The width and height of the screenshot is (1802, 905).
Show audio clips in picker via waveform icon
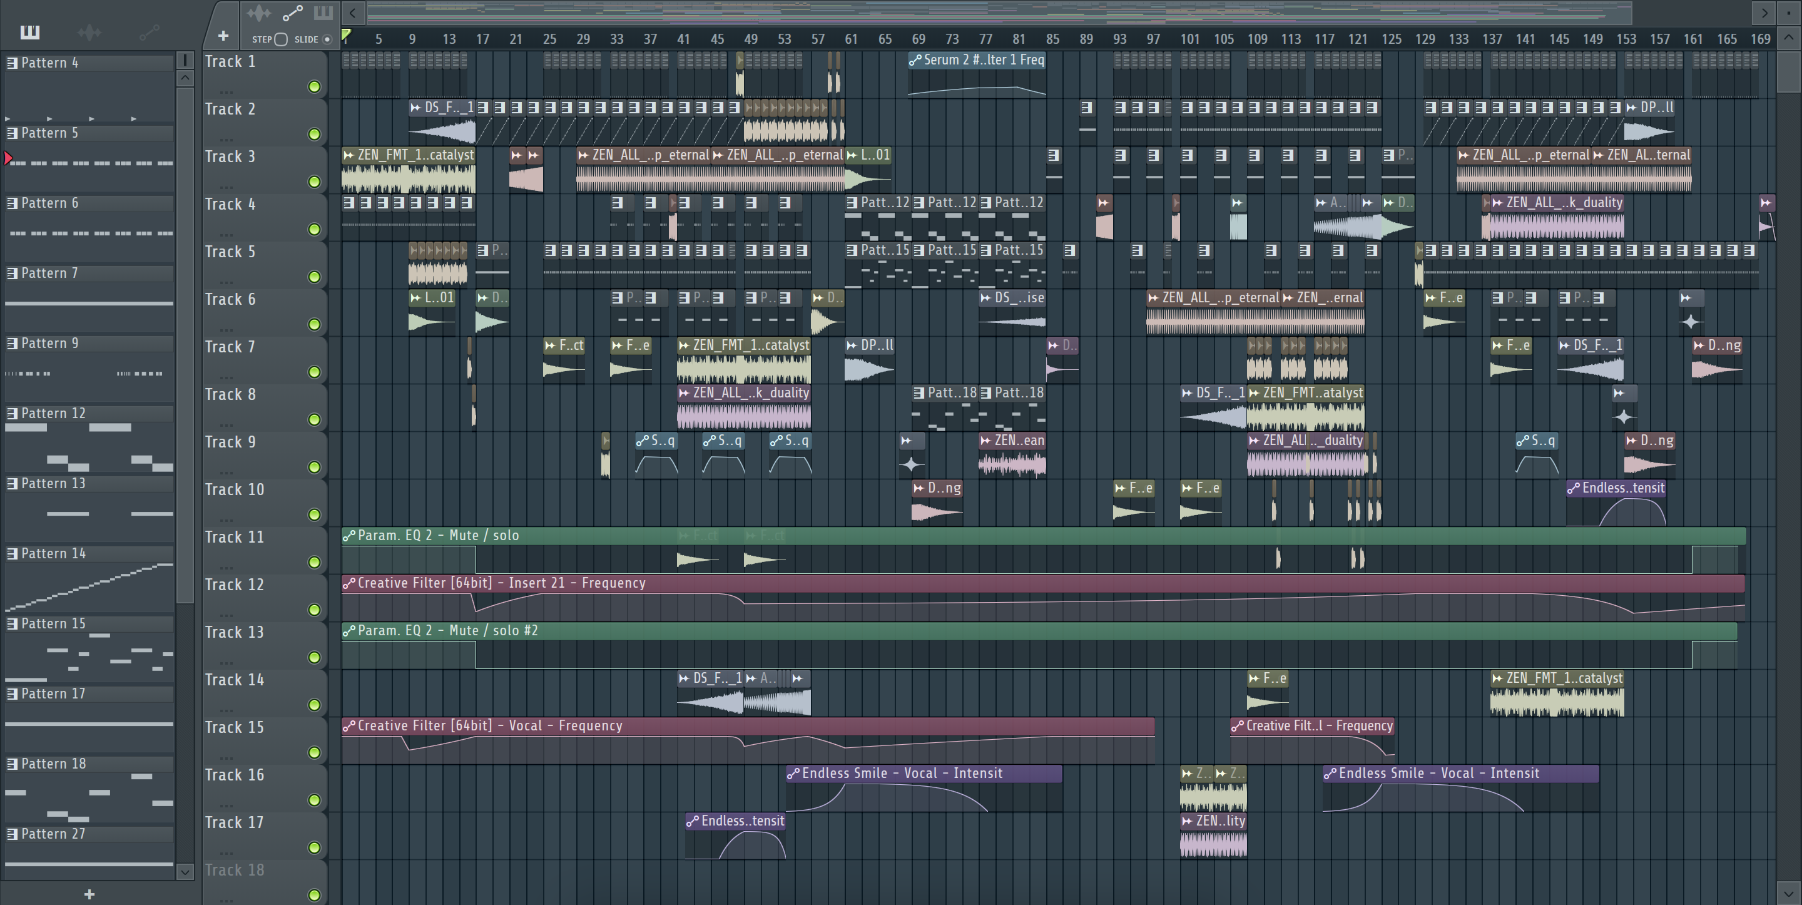(x=89, y=31)
